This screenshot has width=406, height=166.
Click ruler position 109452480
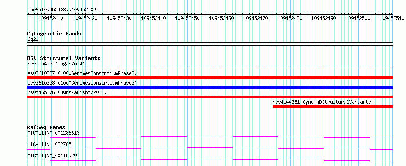click(x=290, y=18)
